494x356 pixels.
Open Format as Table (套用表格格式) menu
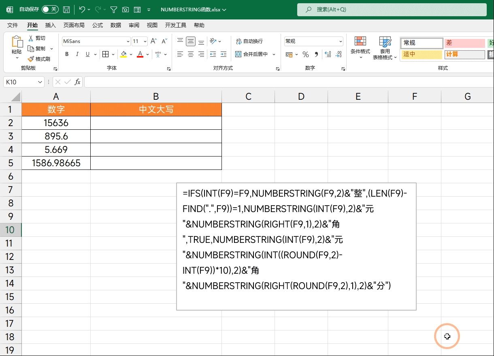pyautogui.click(x=385, y=48)
